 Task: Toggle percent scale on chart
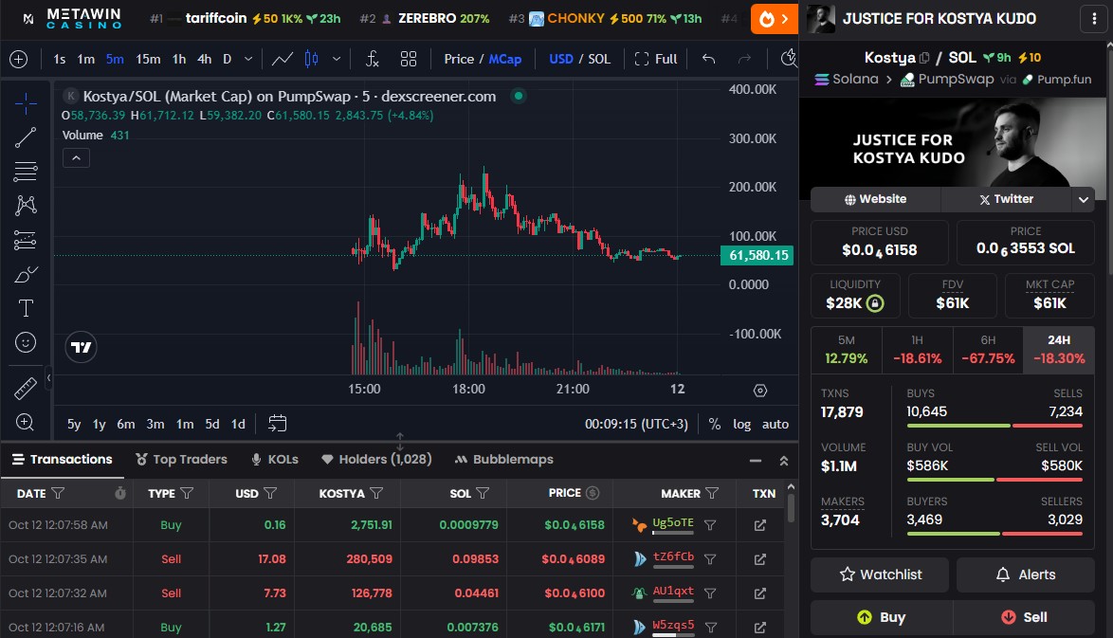point(715,424)
